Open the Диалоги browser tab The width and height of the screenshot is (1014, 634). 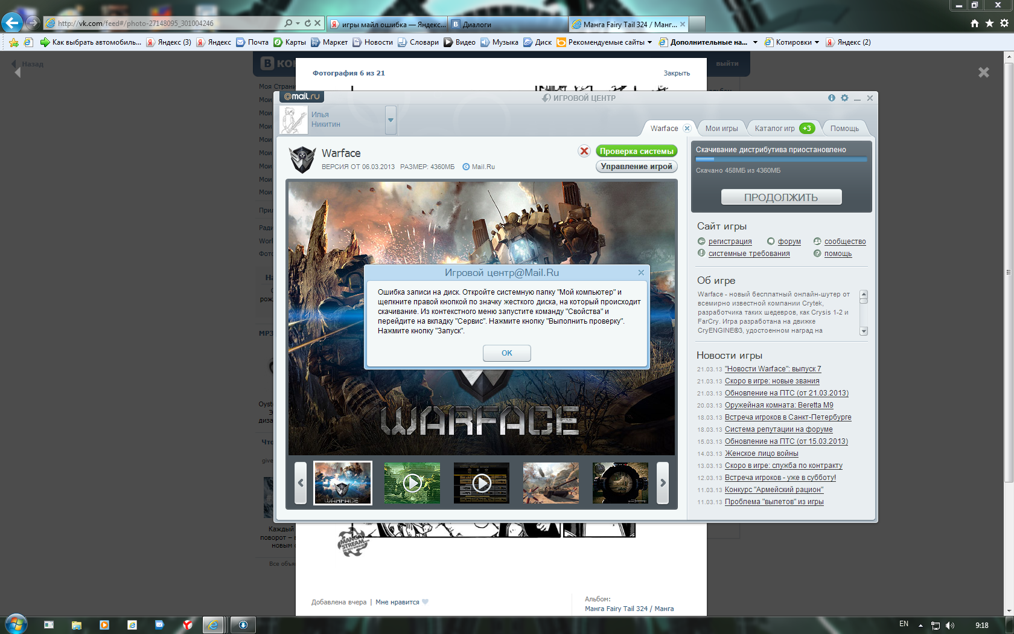[x=508, y=25]
